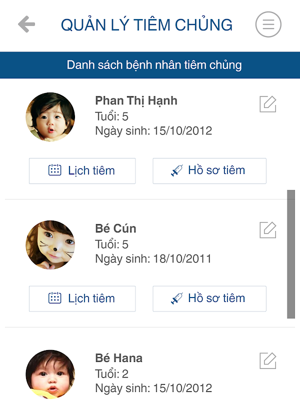Open Hồ sơ tiêm for Phan Thị Hạnh
This screenshot has width=300, height=400.
(x=209, y=171)
